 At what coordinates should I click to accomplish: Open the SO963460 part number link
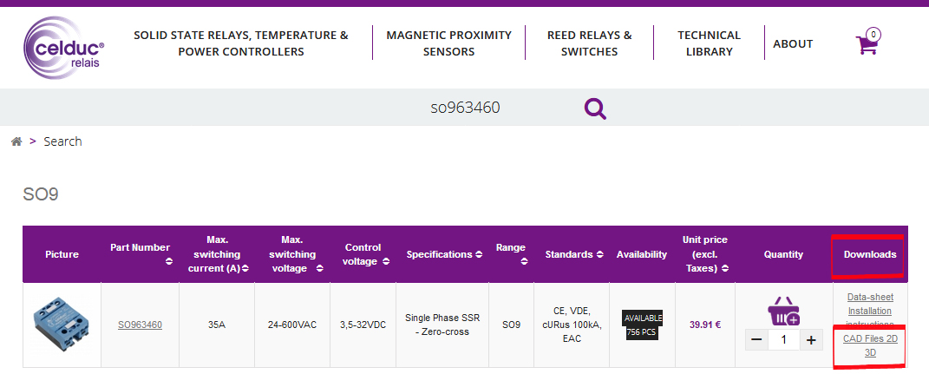[140, 325]
